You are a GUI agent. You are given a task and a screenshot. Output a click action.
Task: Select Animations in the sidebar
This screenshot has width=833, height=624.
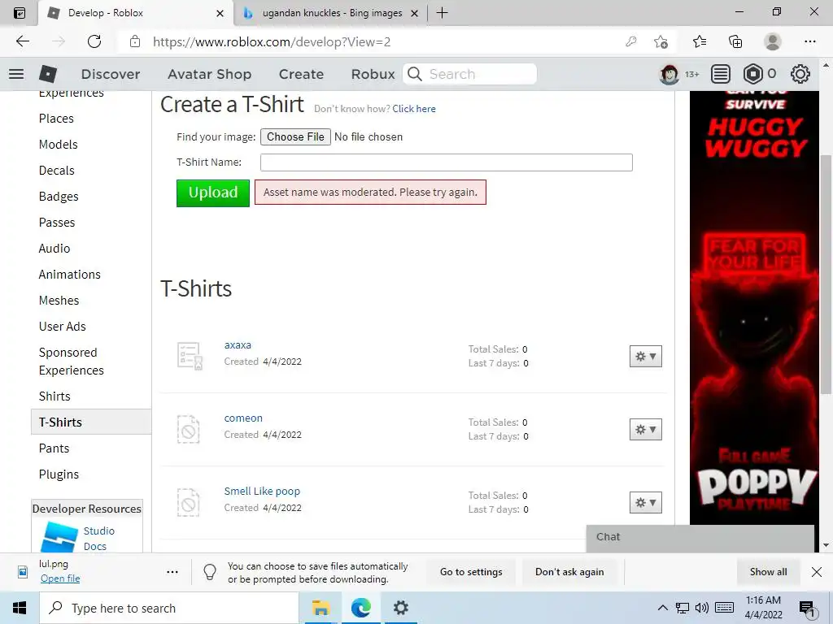coord(70,275)
